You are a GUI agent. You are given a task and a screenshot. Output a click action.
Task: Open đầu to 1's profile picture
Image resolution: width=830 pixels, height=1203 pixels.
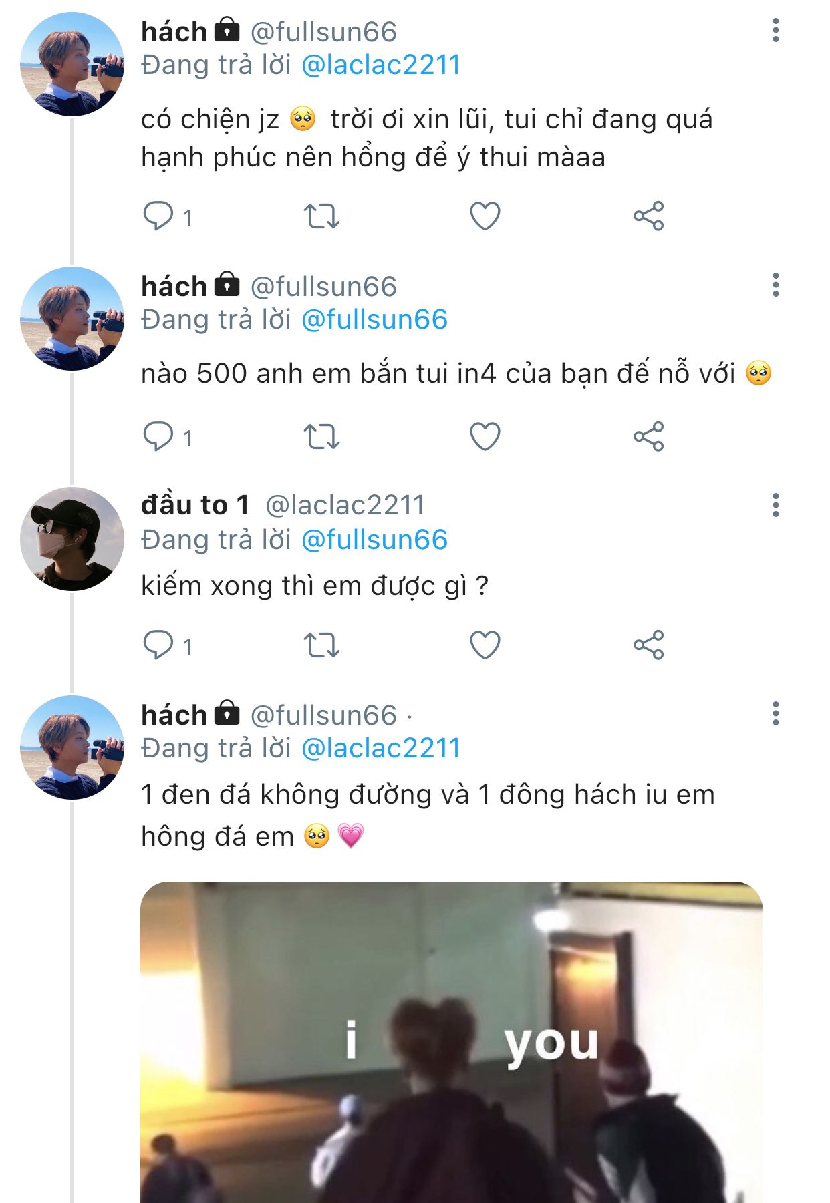pos(72,539)
